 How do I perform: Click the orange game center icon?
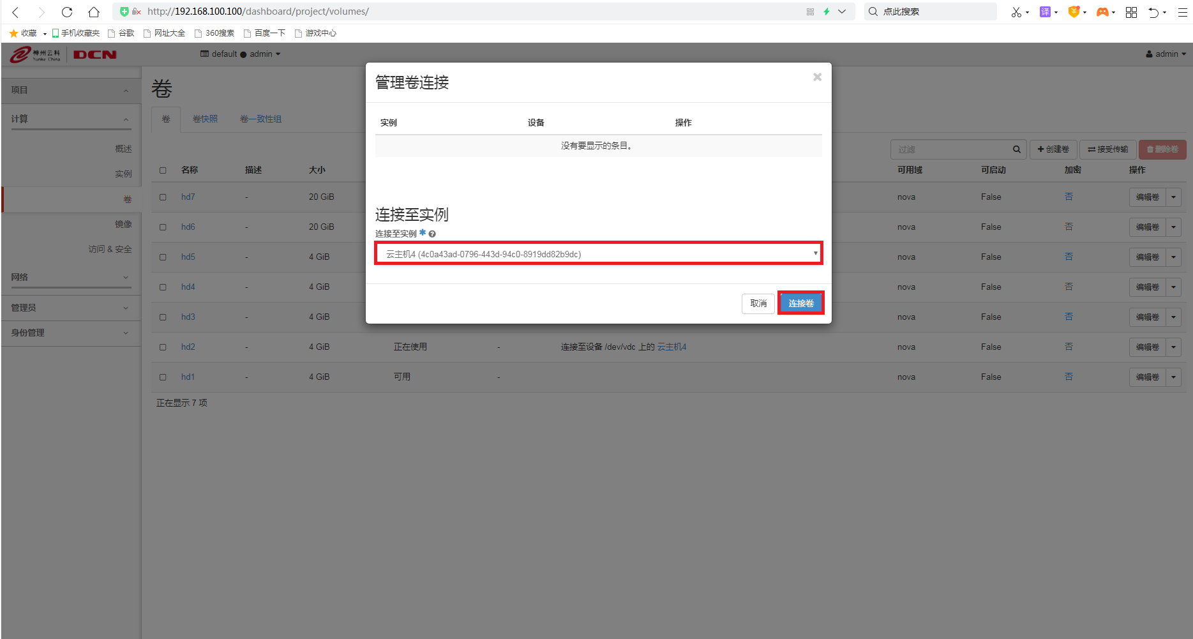[x=1104, y=11]
